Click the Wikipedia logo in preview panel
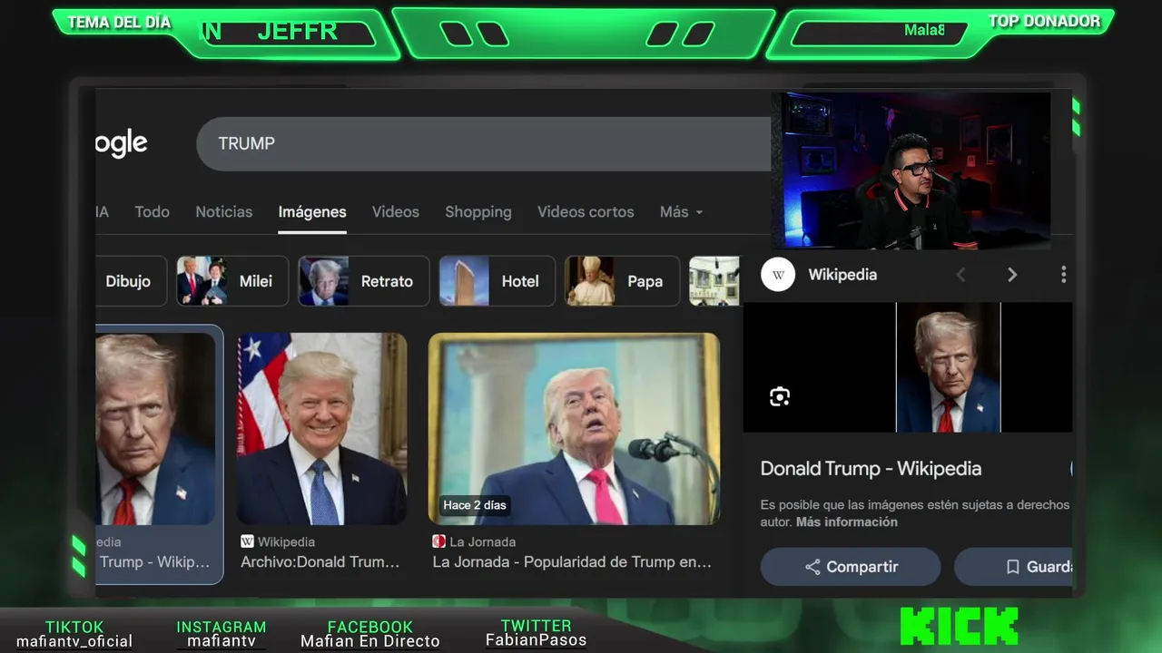The height and width of the screenshot is (653, 1162). coord(778,275)
